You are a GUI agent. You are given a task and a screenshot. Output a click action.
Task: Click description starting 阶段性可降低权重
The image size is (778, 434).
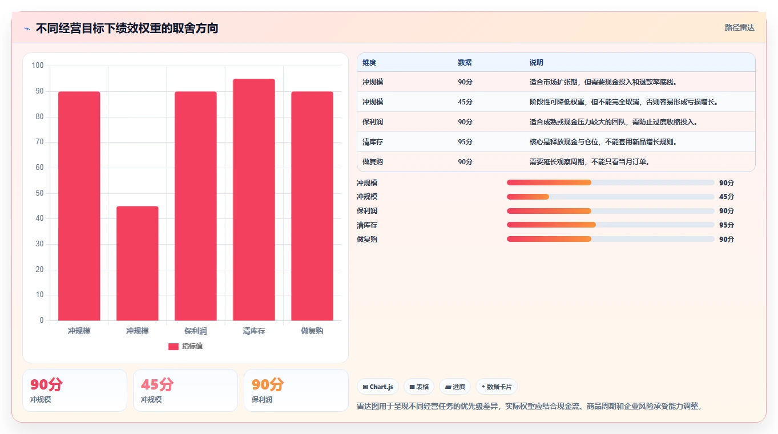(x=624, y=102)
